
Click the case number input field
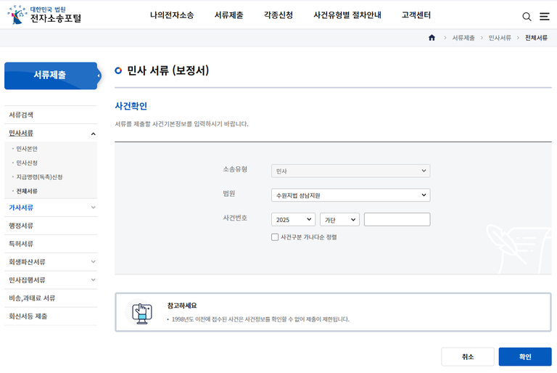(397, 219)
